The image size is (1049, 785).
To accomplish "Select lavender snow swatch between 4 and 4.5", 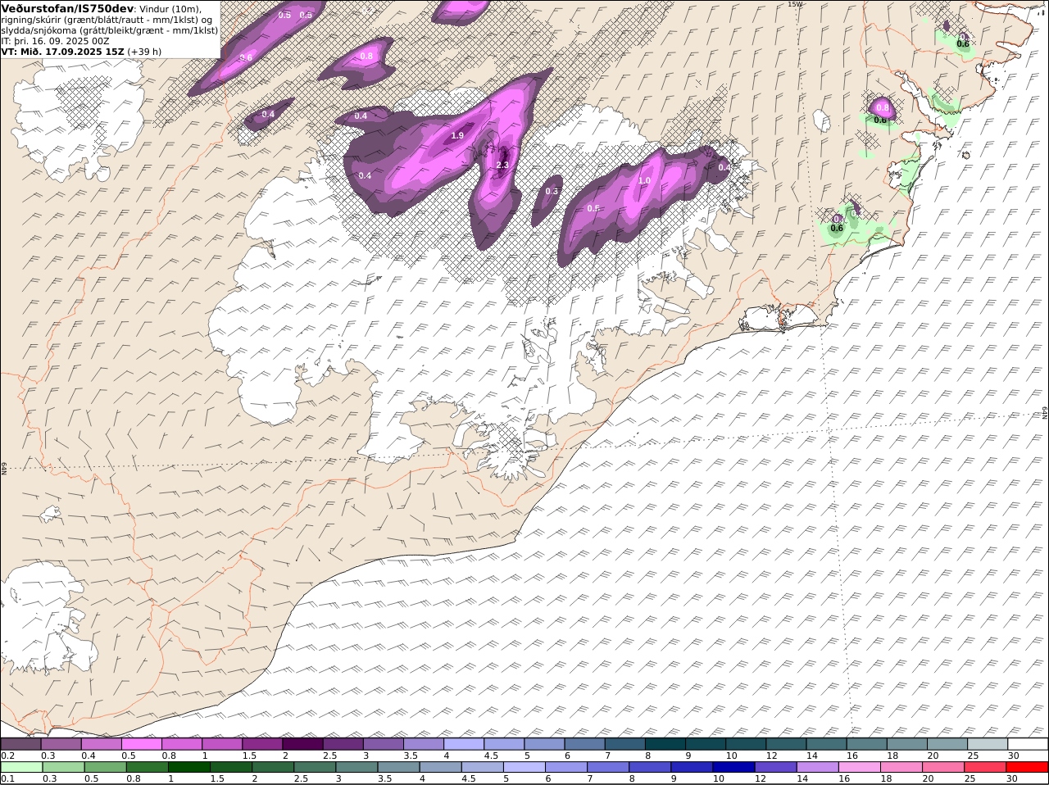I will pyautogui.click(x=464, y=744).
